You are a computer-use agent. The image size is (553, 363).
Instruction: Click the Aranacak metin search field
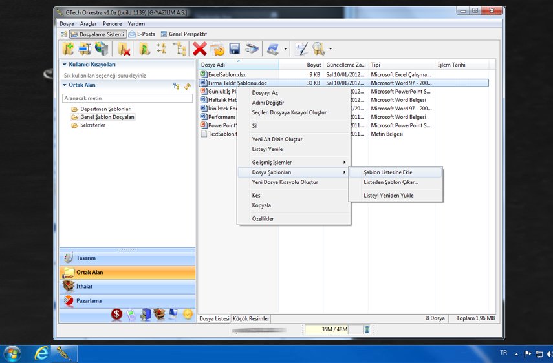click(127, 98)
